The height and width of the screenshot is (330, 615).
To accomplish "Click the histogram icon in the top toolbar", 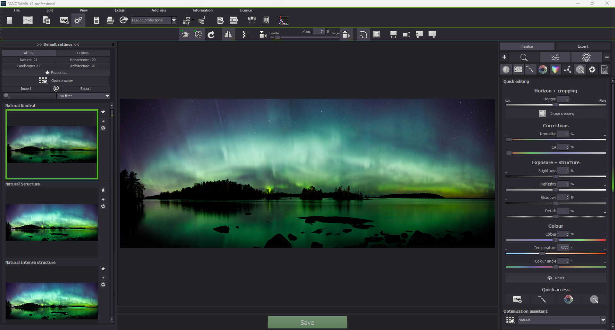I will pos(283,20).
